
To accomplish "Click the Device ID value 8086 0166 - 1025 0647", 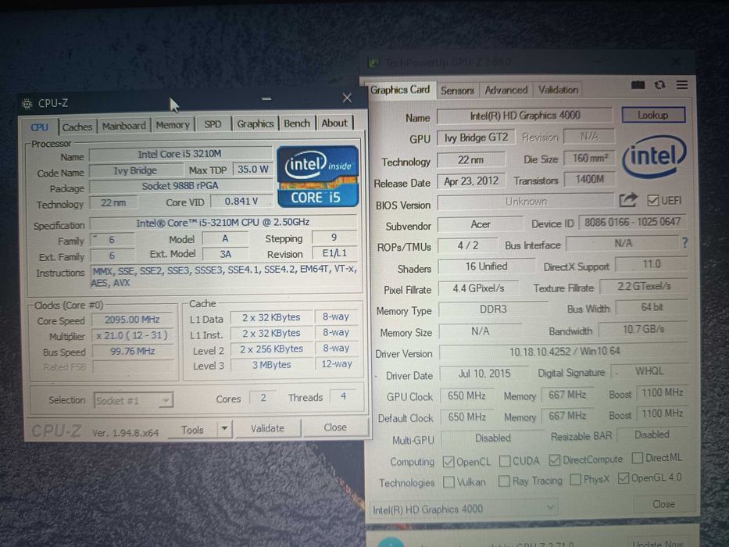I will (x=632, y=222).
